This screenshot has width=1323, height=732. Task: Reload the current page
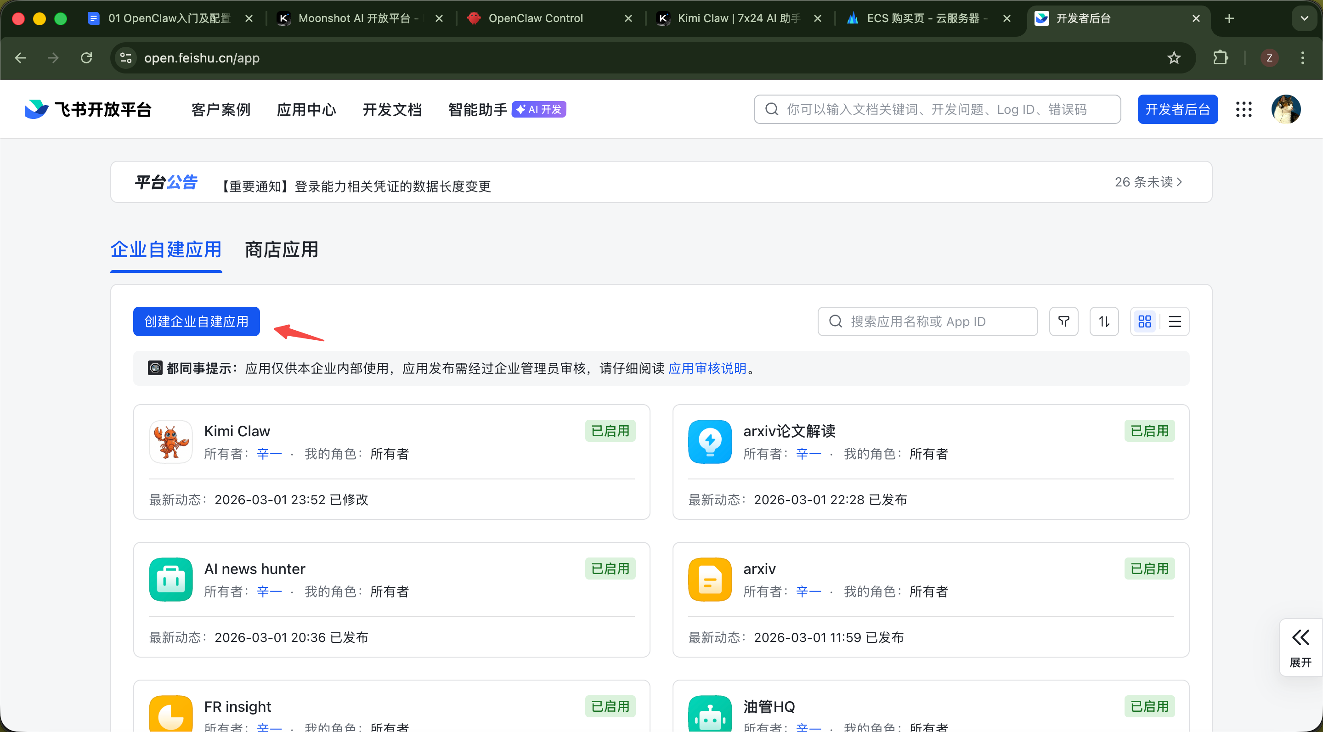pos(86,58)
